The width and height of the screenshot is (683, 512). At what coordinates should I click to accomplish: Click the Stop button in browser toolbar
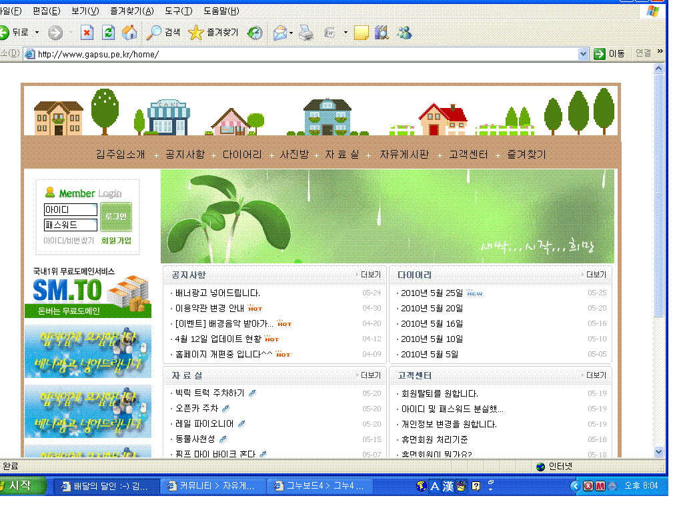click(x=87, y=32)
